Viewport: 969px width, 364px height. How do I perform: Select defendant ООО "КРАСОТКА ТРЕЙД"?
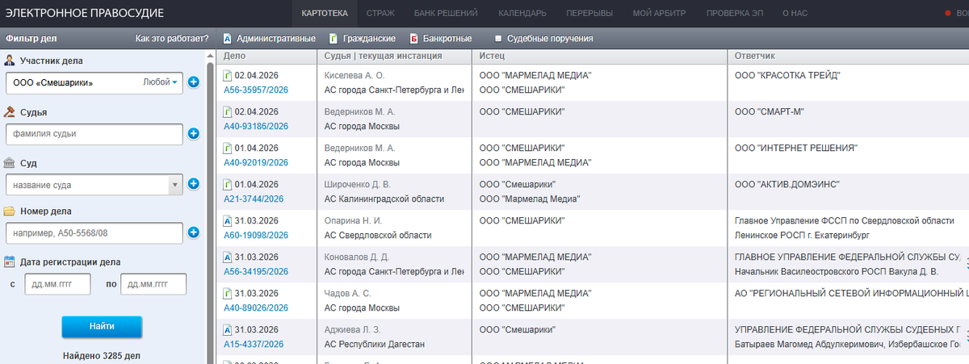click(x=788, y=76)
